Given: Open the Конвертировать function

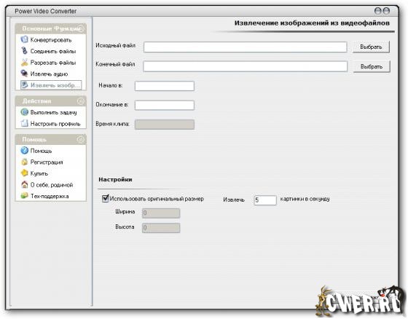Looking at the screenshot, I should click(51, 40).
